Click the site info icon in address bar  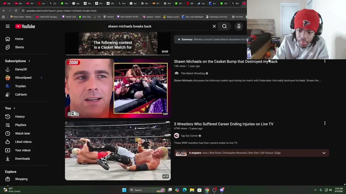click(x=23, y=11)
